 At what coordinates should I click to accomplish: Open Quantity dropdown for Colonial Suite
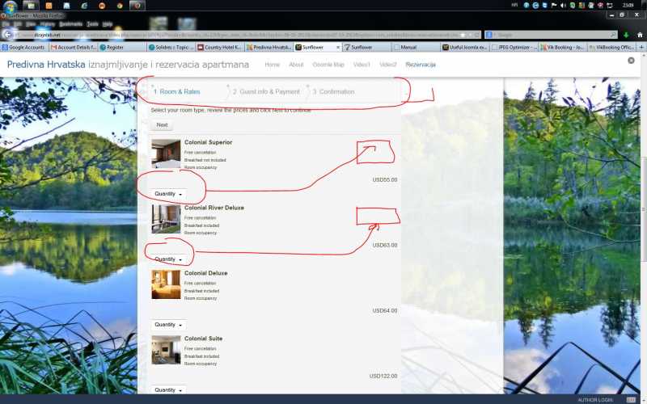(168, 390)
